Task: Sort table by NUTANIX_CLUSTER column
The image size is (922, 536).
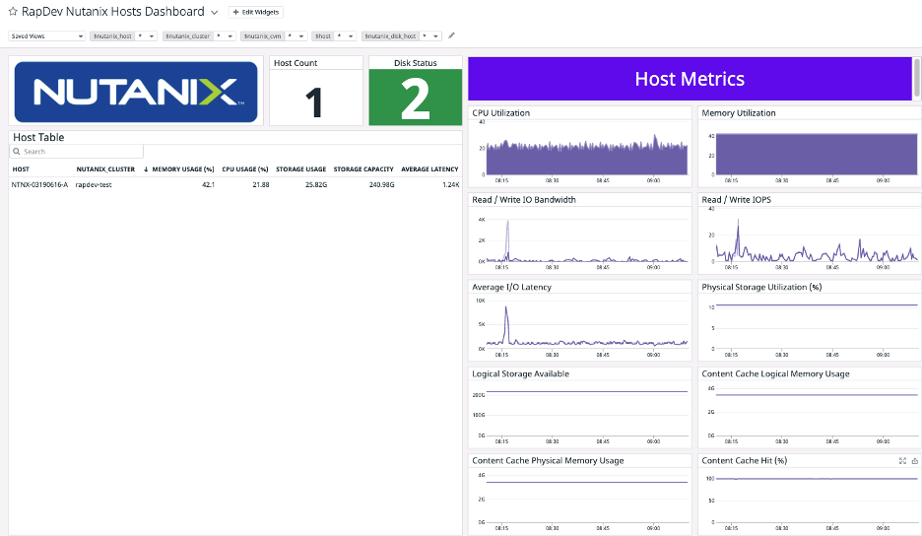Action: [105, 168]
